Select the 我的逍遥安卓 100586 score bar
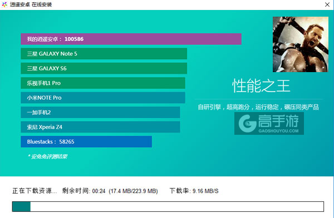334x218 pixels. [x=131, y=39]
